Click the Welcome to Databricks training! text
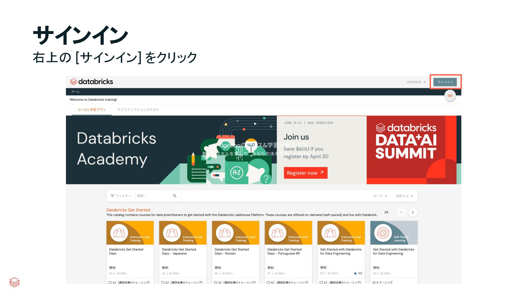This screenshot has height=297, width=527. coord(93,100)
